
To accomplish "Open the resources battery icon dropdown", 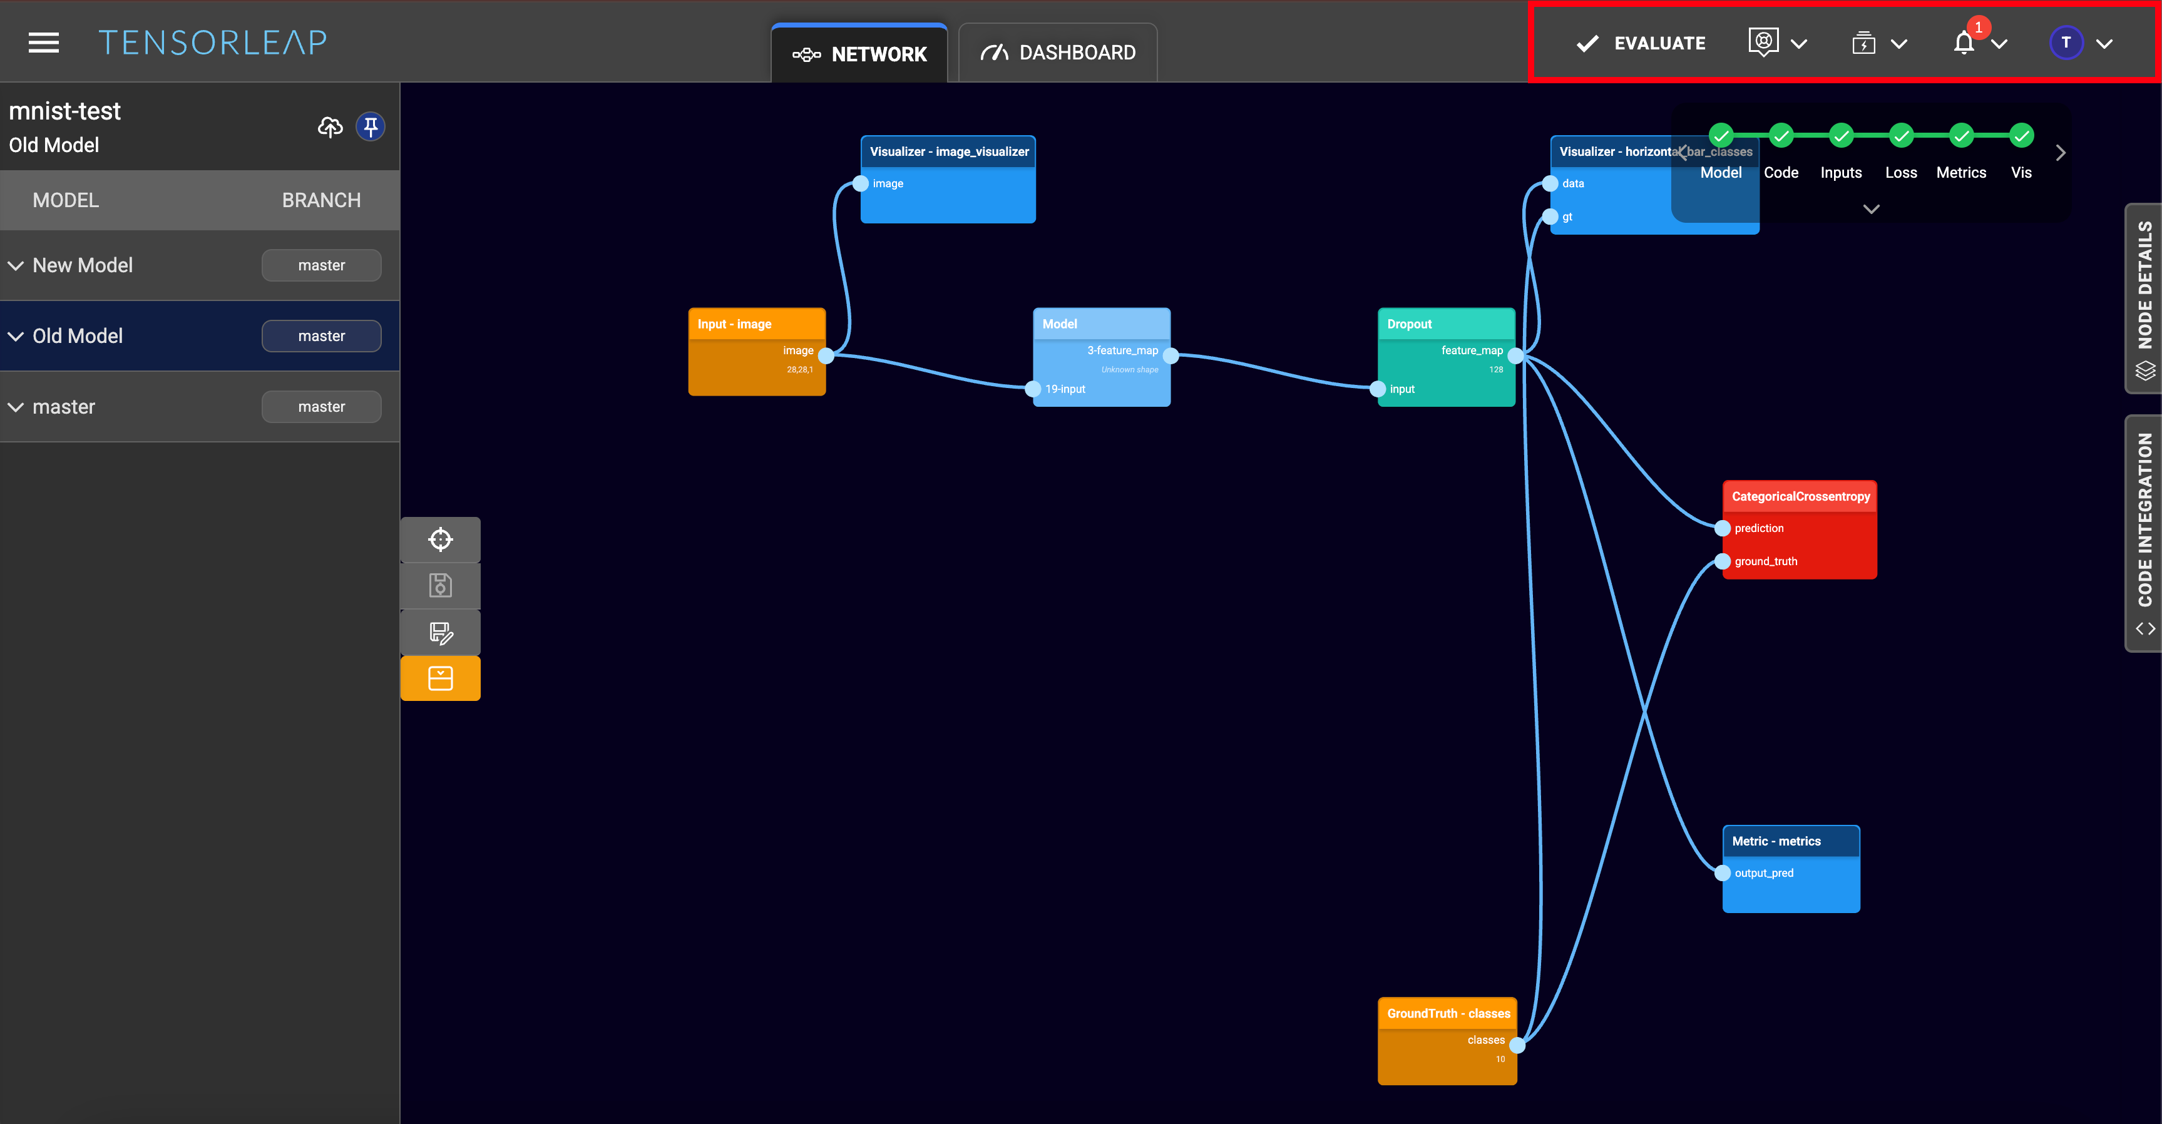I will [x=1863, y=43].
